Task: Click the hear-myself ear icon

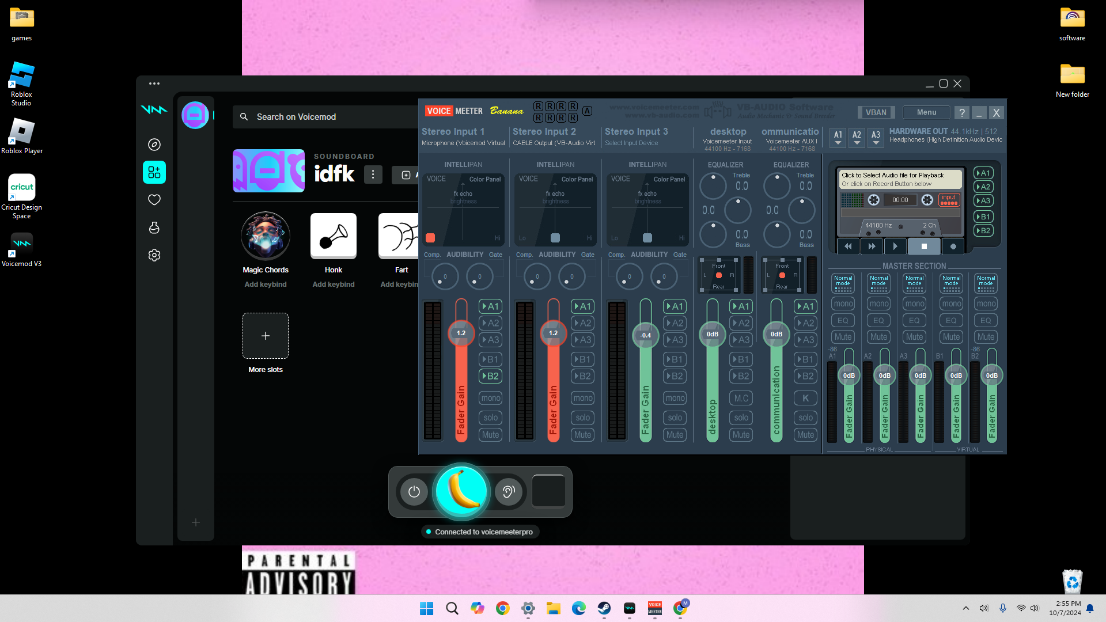Action: click(x=508, y=492)
